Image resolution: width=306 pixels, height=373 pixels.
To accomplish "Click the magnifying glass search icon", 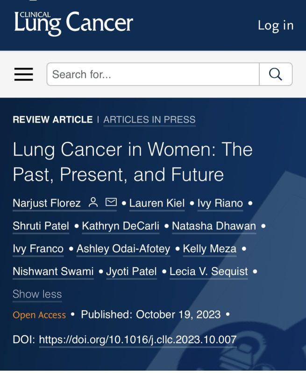I will (276, 74).
